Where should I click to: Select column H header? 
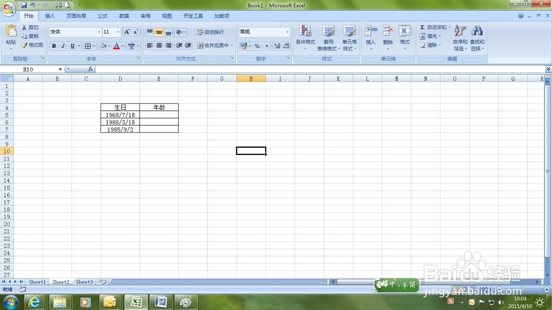[x=251, y=79]
